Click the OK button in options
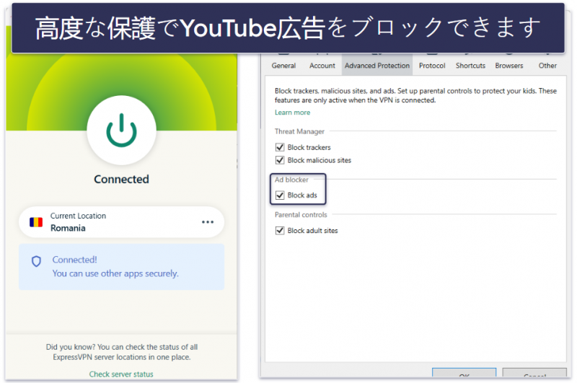Viewport: 577px width, 383px height. coord(464,373)
